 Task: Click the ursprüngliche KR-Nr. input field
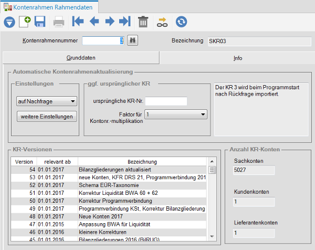tap(166, 101)
